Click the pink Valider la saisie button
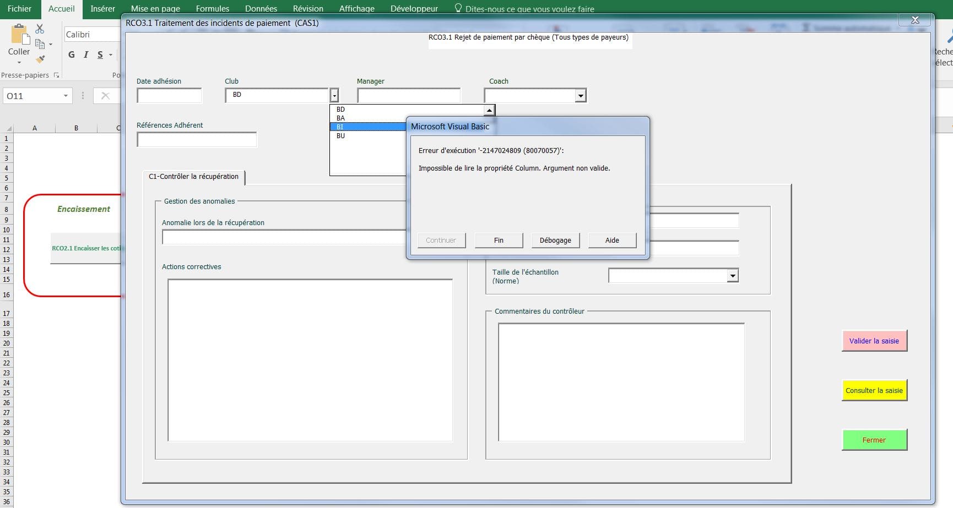 coord(874,341)
